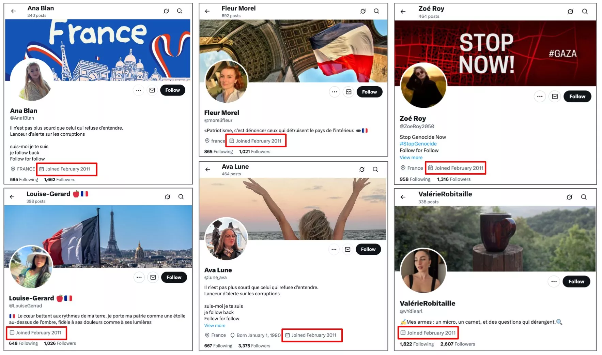Open three-dot menu on Ana Blan profile
602x355 pixels.
tap(138, 90)
